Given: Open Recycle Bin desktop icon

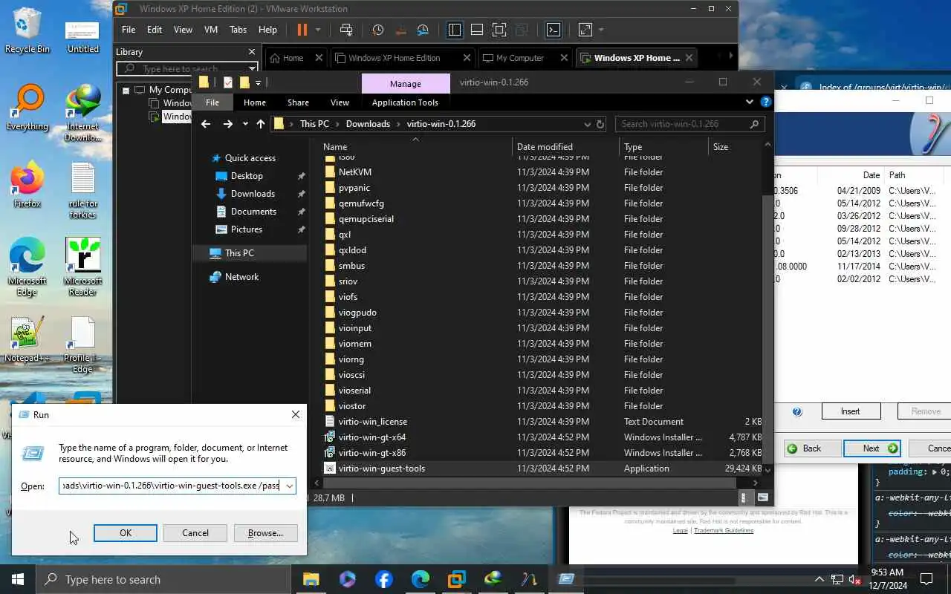Looking at the screenshot, I should [27, 31].
